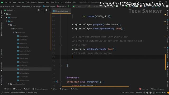Viewport: 169px width, 95px height.
Task: Open DetailsActivity class in tree
Action: [x=23, y=47]
